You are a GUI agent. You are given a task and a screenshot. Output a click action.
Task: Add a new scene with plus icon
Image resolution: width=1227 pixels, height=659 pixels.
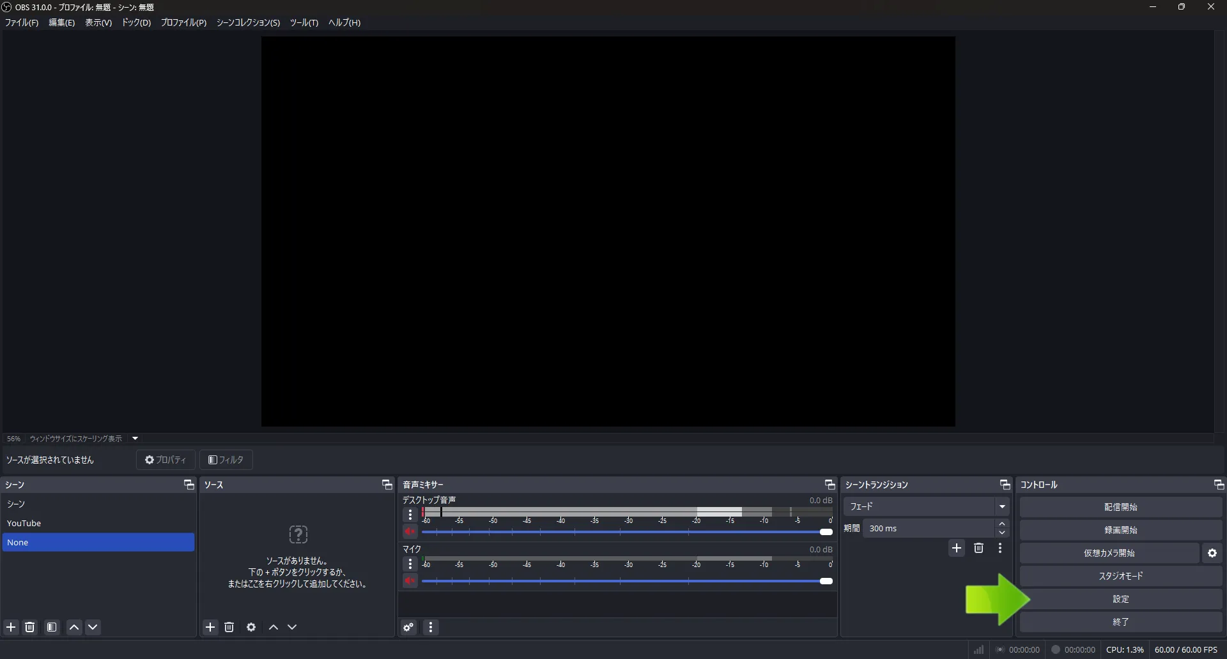(x=11, y=627)
